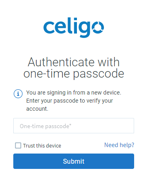Click the letter "c" in the Celigo logo

(49, 27)
